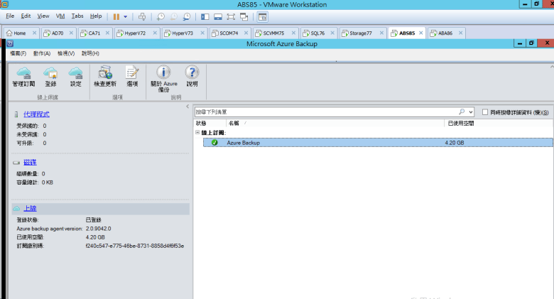Click the VMware suspend/pause toolbar button
This screenshot has height=299, width=554.
point(116,16)
